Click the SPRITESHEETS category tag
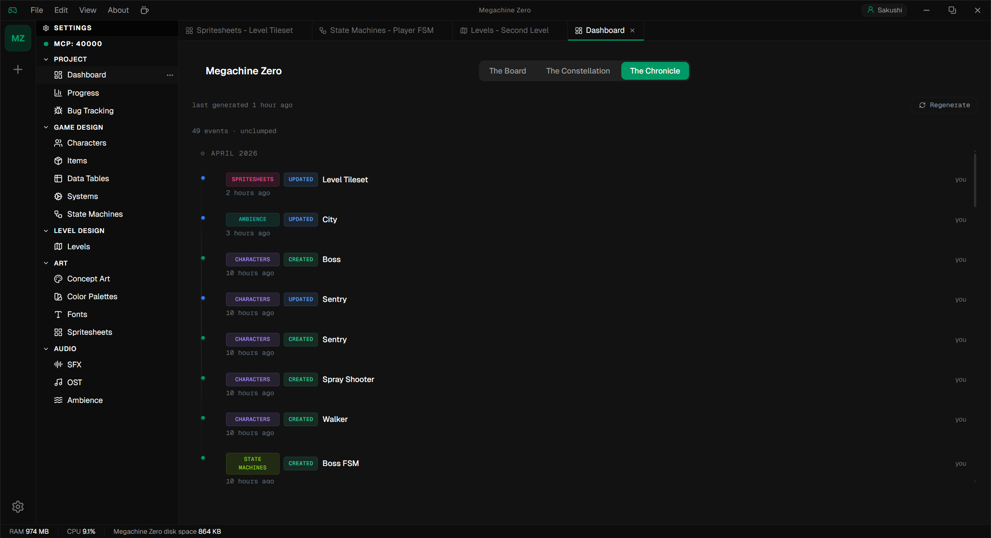The height and width of the screenshot is (538, 991). tap(252, 180)
